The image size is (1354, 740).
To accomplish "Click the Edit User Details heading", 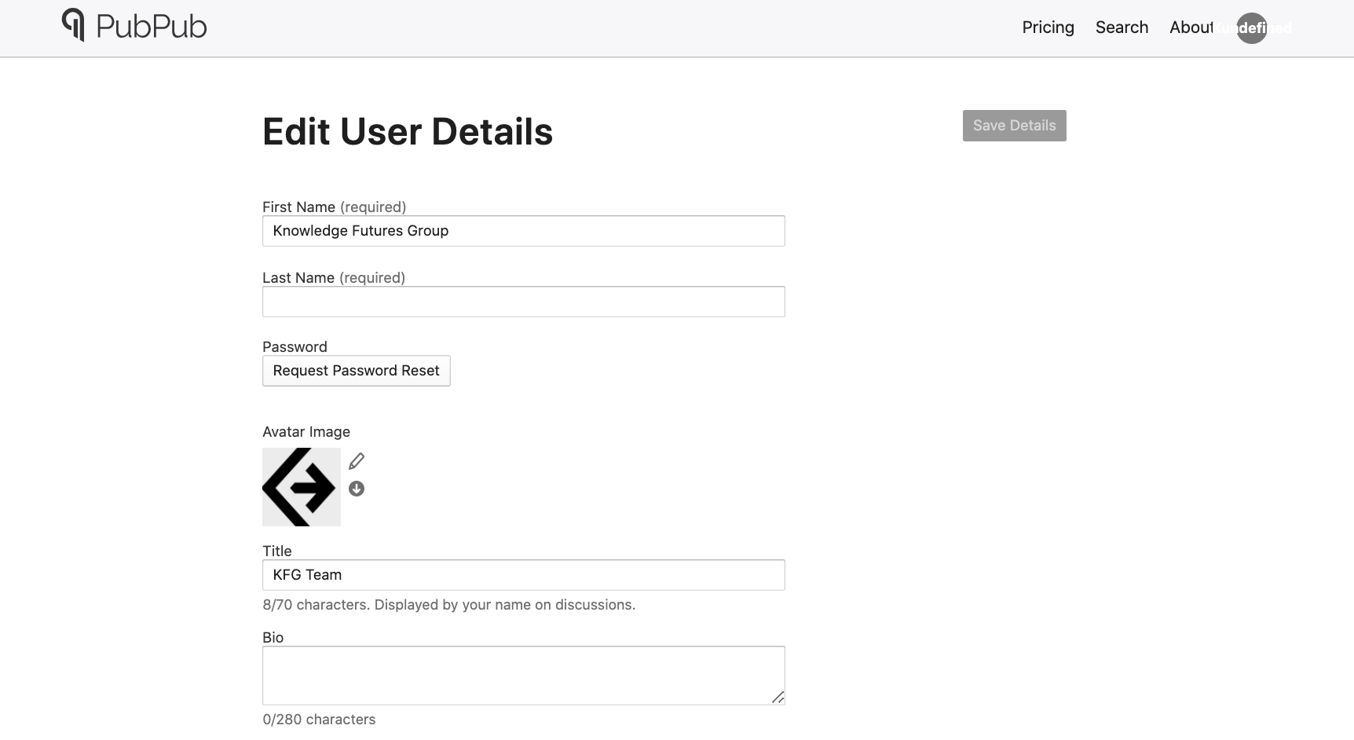I will tap(407, 131).
